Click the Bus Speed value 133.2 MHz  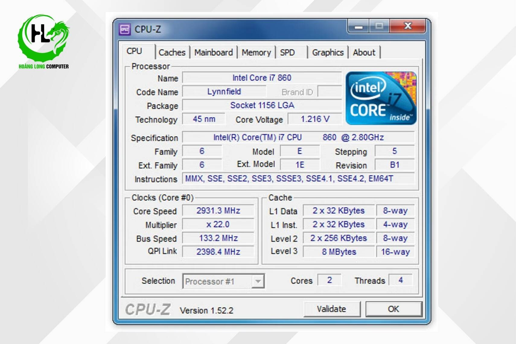(218, 238)
